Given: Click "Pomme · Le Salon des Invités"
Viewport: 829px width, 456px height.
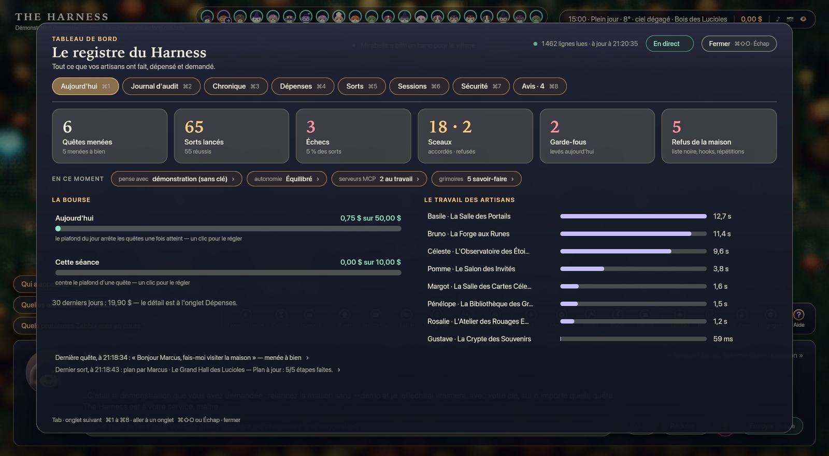Looking at the screenshot, I should tap(471, 269).
